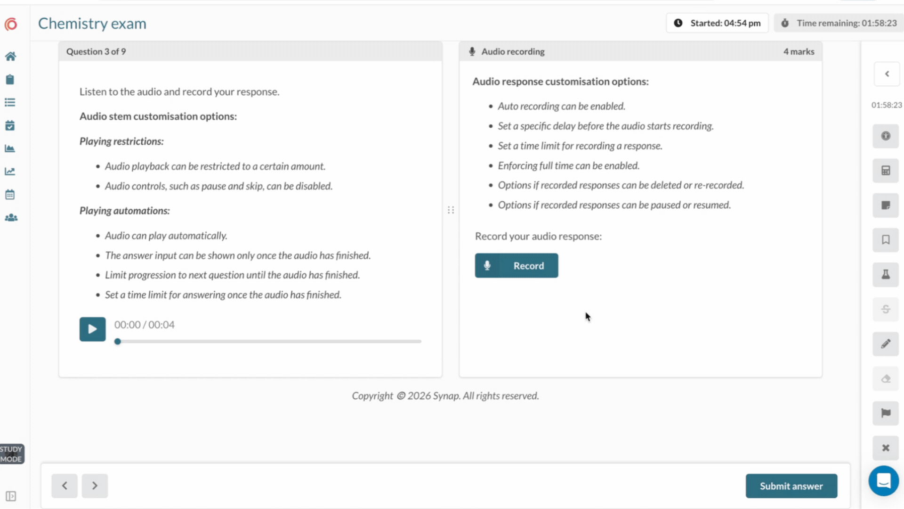Click 'Record your audio response:' text
The image size is (904, 509).
(x=538, y=236)
